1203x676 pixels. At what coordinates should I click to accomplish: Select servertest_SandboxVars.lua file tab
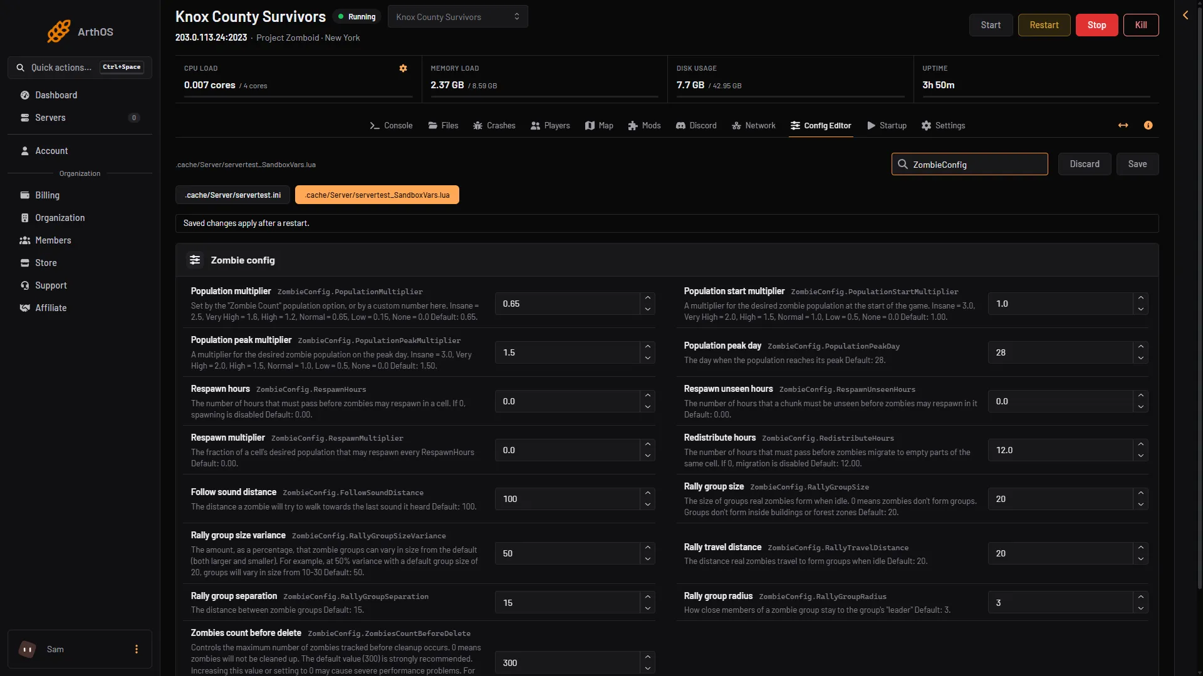377,195
